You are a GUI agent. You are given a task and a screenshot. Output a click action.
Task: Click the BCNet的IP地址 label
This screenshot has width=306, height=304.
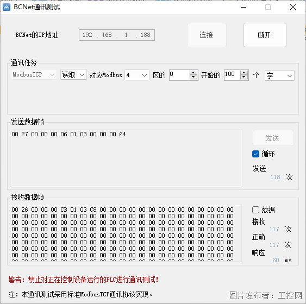pos(37,35)
